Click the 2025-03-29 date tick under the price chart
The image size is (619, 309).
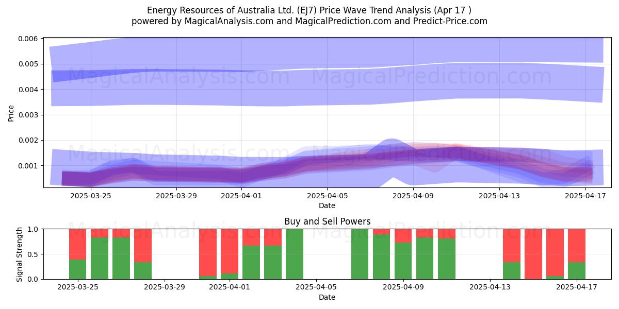(177, 196)
